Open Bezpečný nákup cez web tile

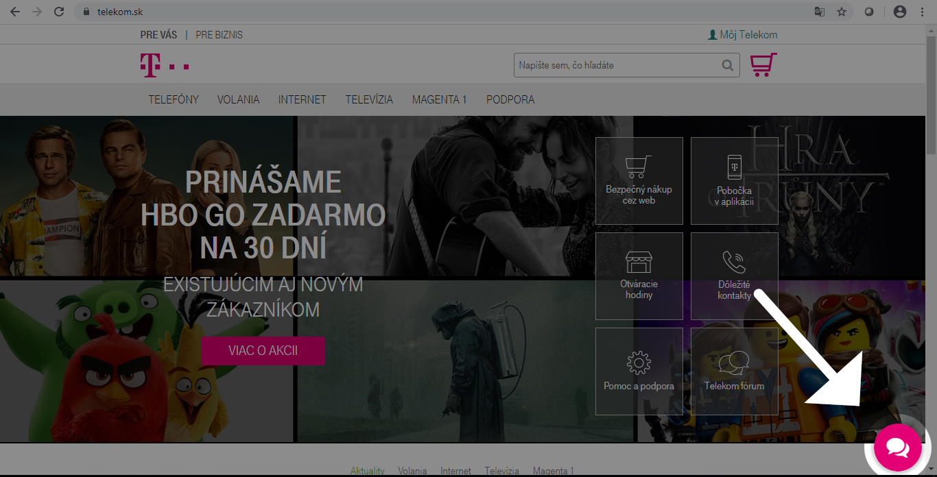coord(639,180)
